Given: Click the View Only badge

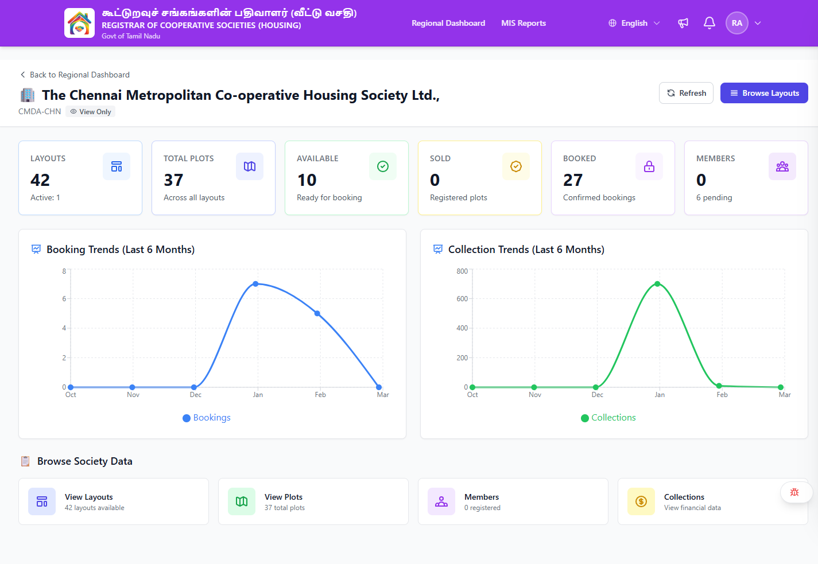Looking at the screenshot, I should pos(90,111).
